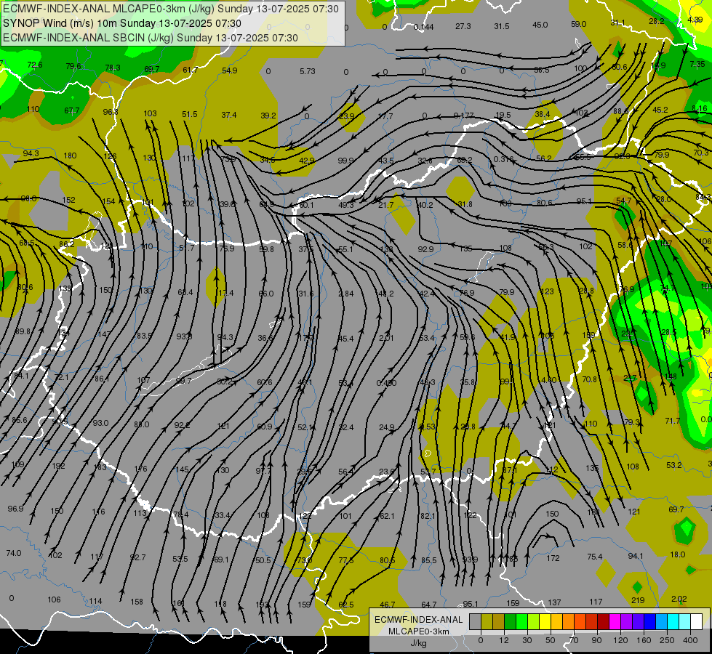Click the gray swatch in the legend
Screen dimensions: 712x654
pyautogui.click(x=475, y=622)
